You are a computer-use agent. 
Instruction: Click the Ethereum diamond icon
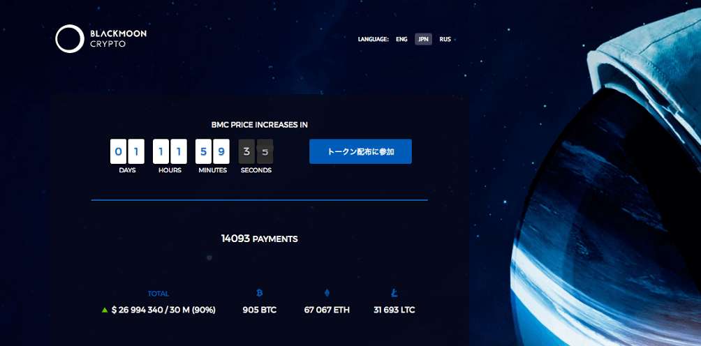click(x=327, y=293)
